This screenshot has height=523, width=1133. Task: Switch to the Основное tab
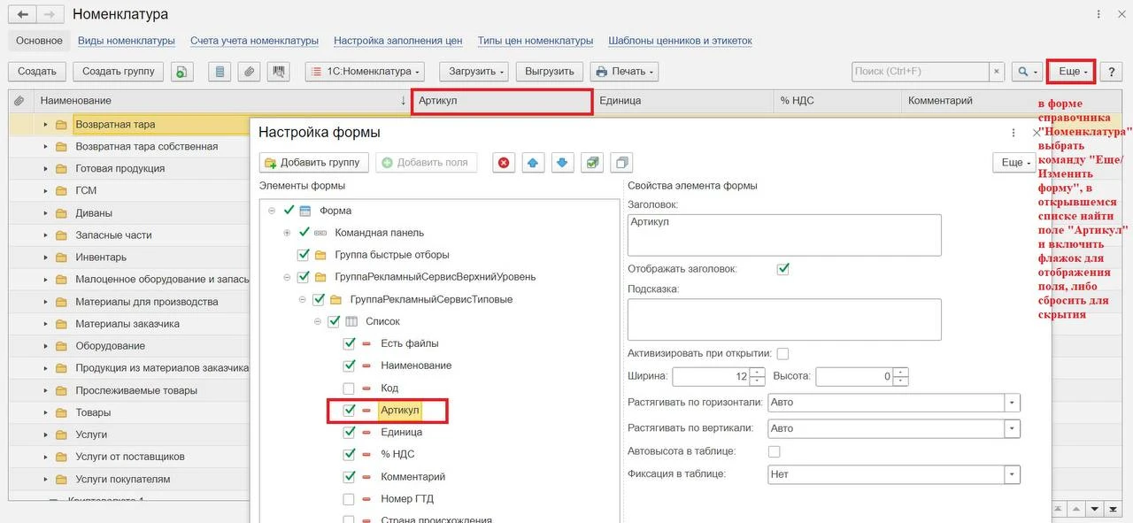39,41
